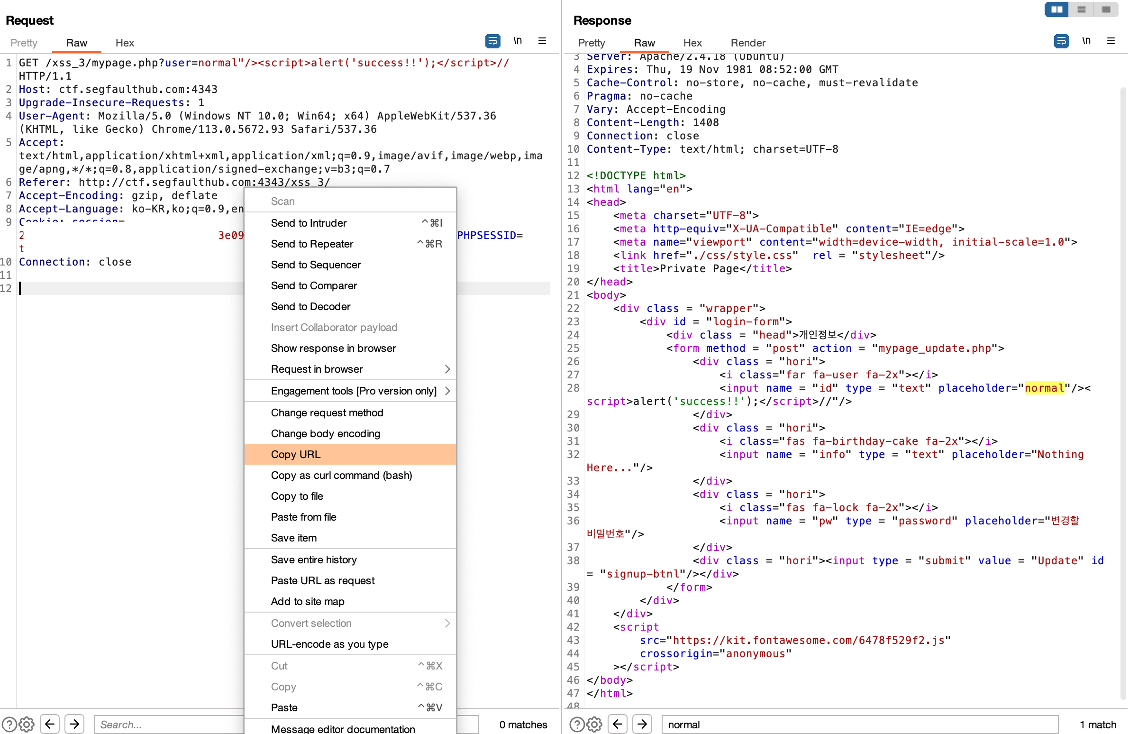The width and height of the screenshot is (1129, 734).
Task: Toggle word wrap icon in Response panel
Action: coord(1061,41)
